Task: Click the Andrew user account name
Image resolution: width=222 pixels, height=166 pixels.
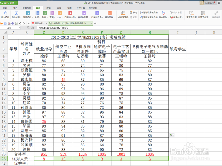Action: pos(210,3)
